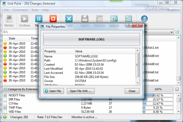Click the properties list scrollbar thumb
The image size is (183, 122).
[x=137, y=65]
